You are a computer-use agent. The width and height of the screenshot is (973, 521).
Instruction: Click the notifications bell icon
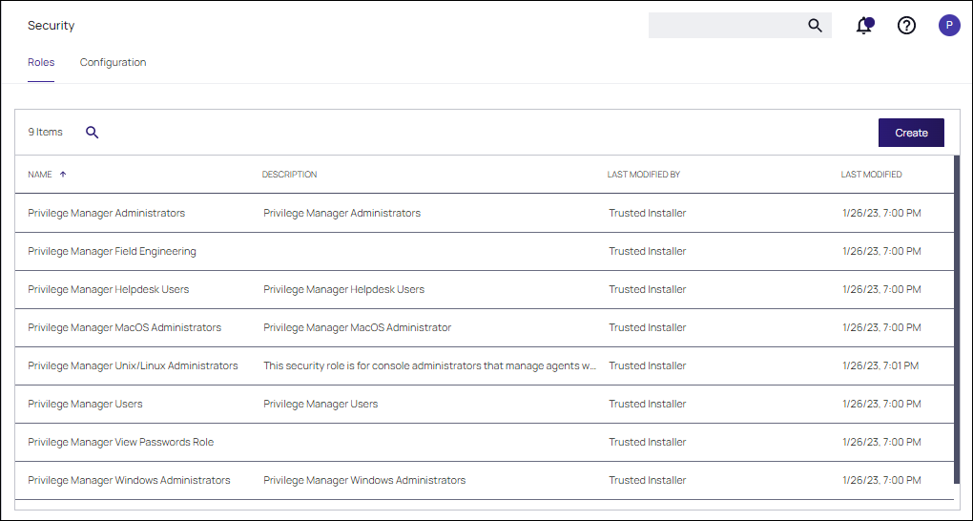pyautogui.click(x=864, y=26)
